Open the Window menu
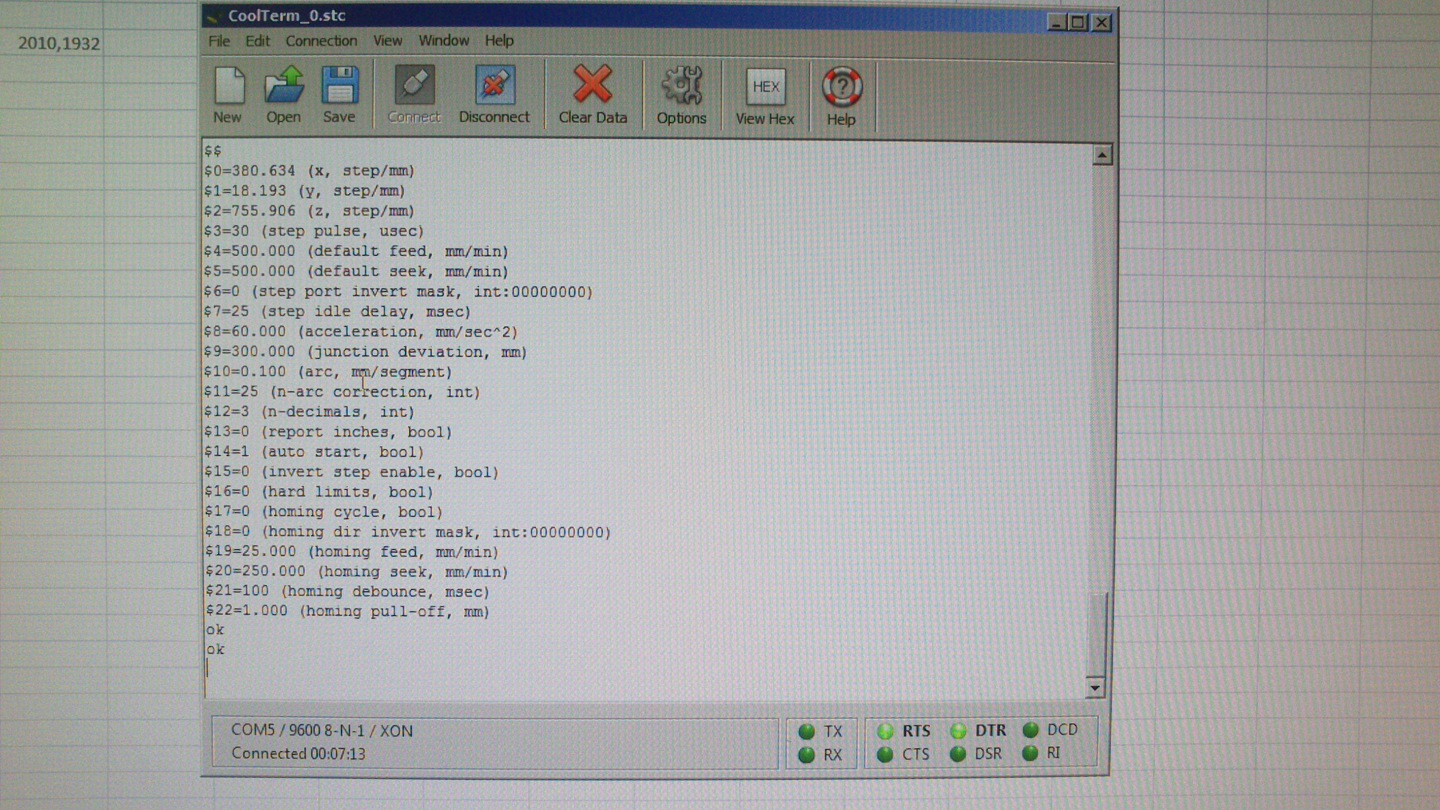The image size is (1440, 810). pyautogui.click(x=443, y=40)
